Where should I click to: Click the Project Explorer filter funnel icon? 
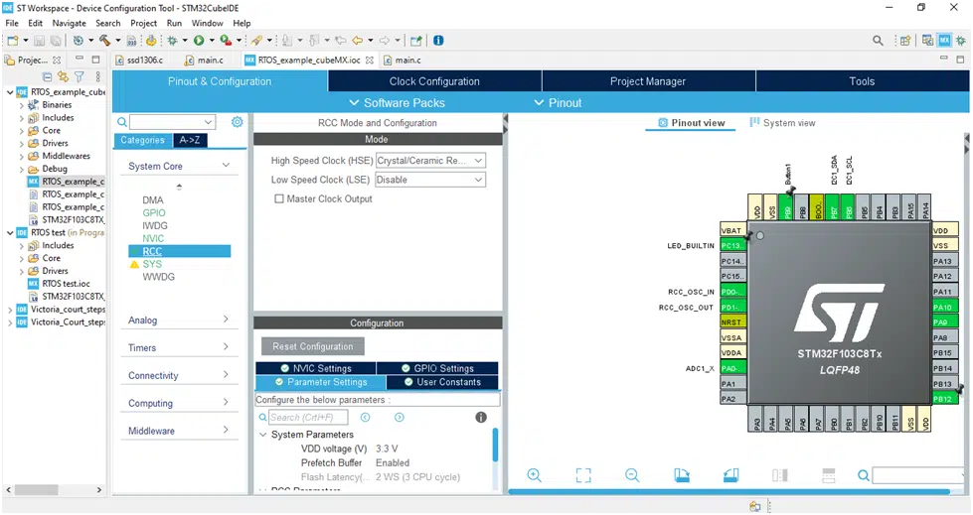[79, 76]
